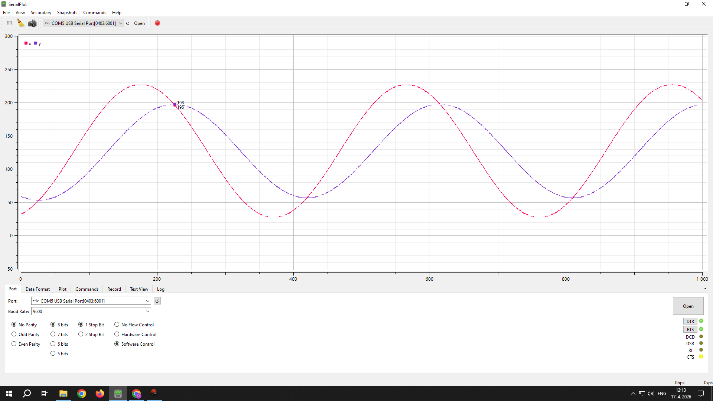
Task: Open the Snapshots menu
Action: (67, 13)
